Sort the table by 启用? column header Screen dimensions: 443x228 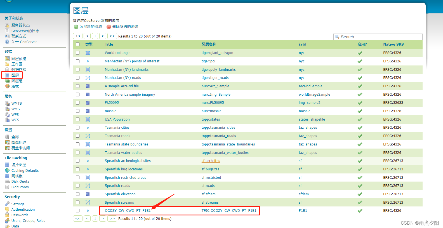click(x=362, y=44)
